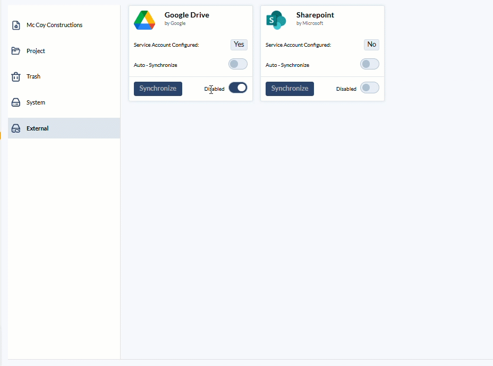
Task: Click Sharepoint 'Service Account Configured:' label
Action: click(298, 45)
